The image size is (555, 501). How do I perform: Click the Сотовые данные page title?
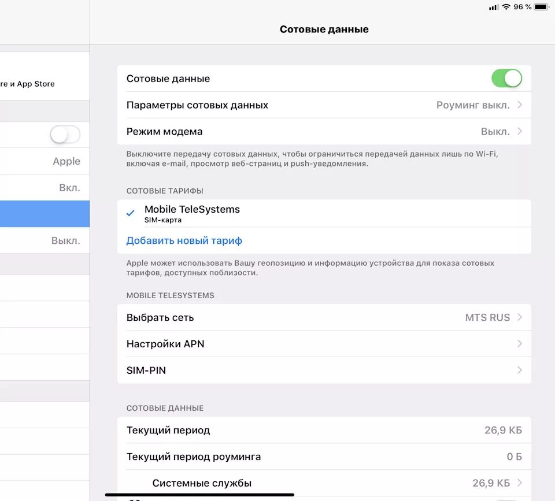[324, 29]
